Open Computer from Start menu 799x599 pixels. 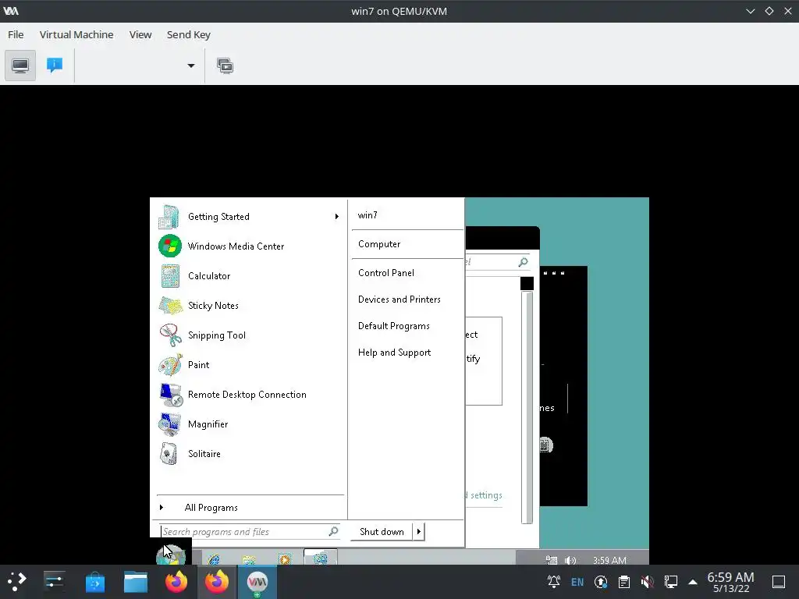point(379,244)
